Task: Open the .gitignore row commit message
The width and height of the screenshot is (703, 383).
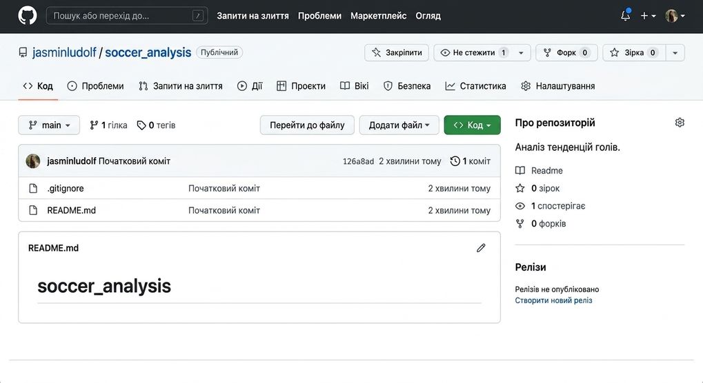Action: [x=224, y=188]
